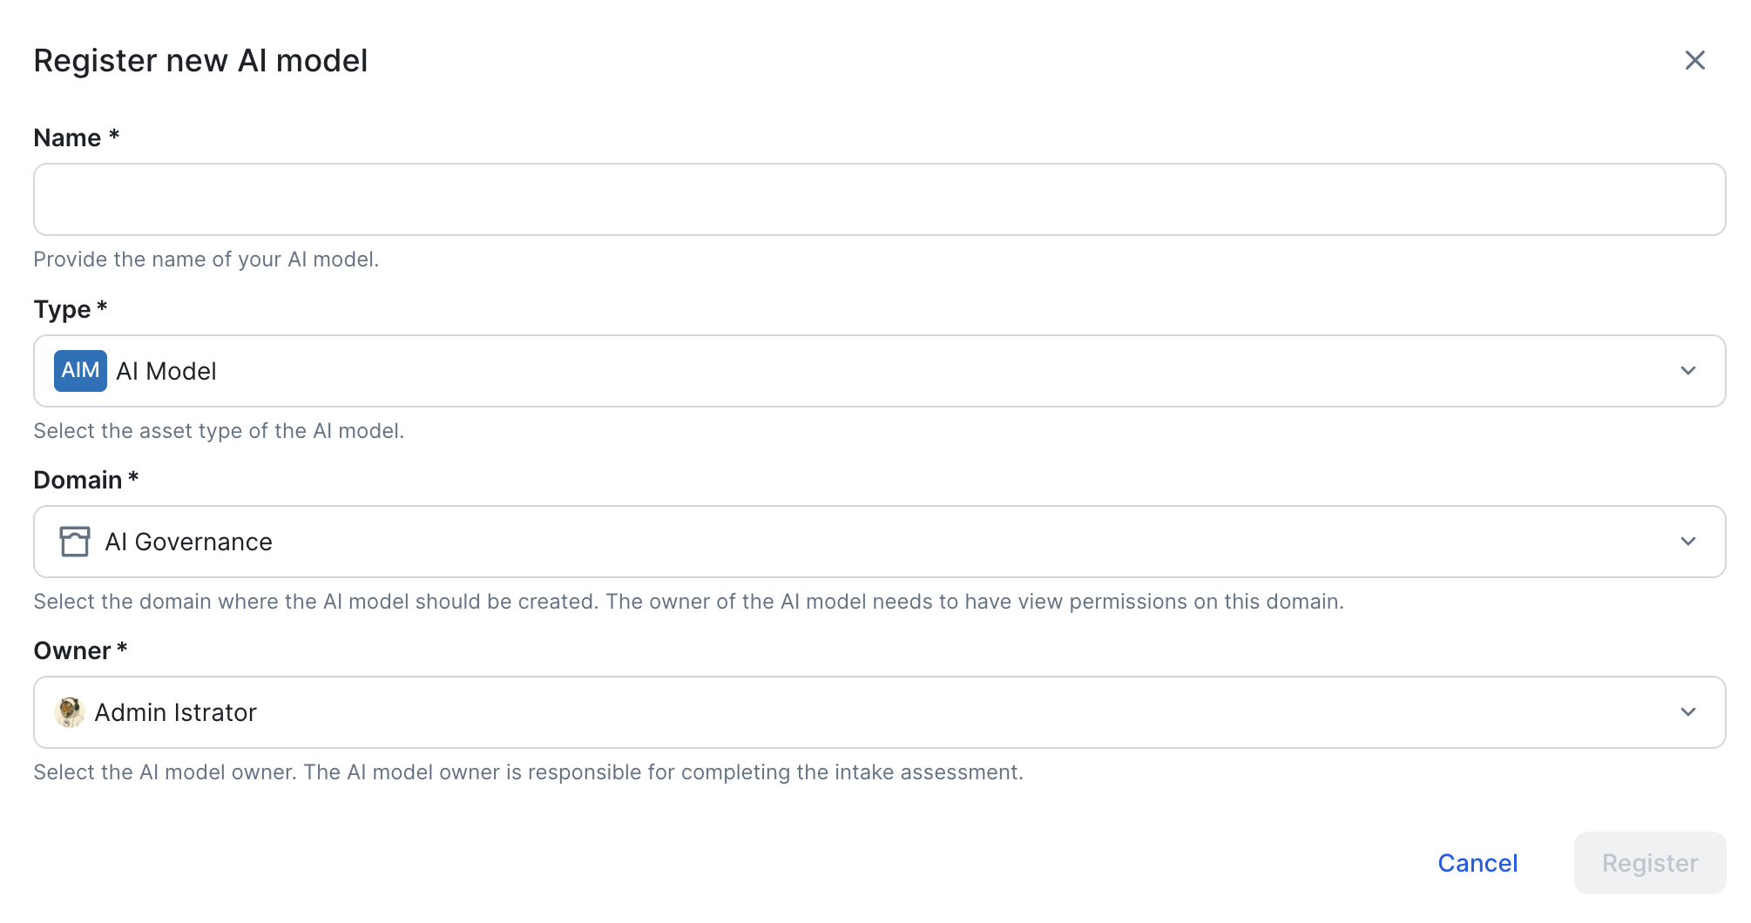Click the Domain field label

pos(85,480)
